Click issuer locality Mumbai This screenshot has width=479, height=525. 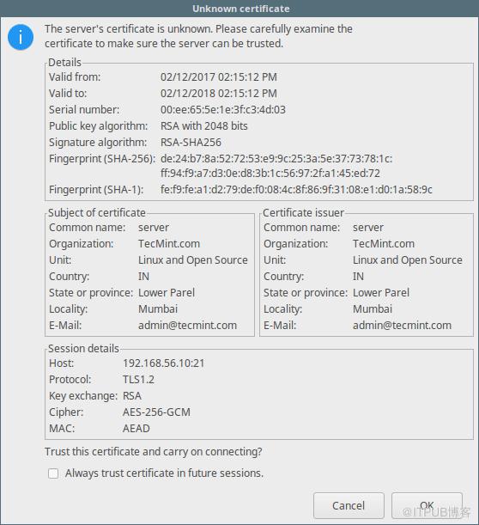pyautogui.click(x=373, y=308)
